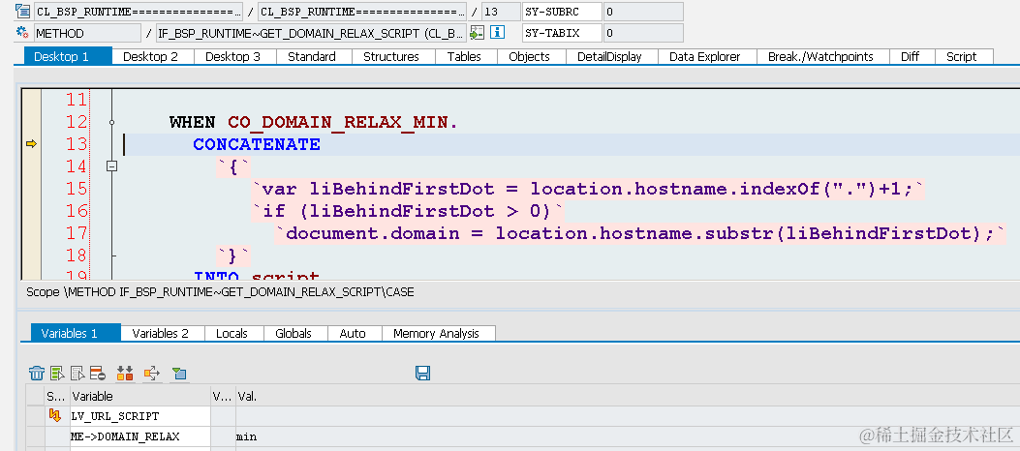Screen dimensions: 1020x451
Task: Select the row header of ME->DOMAIN_RELAX
Action: click(x=35, y=436)
